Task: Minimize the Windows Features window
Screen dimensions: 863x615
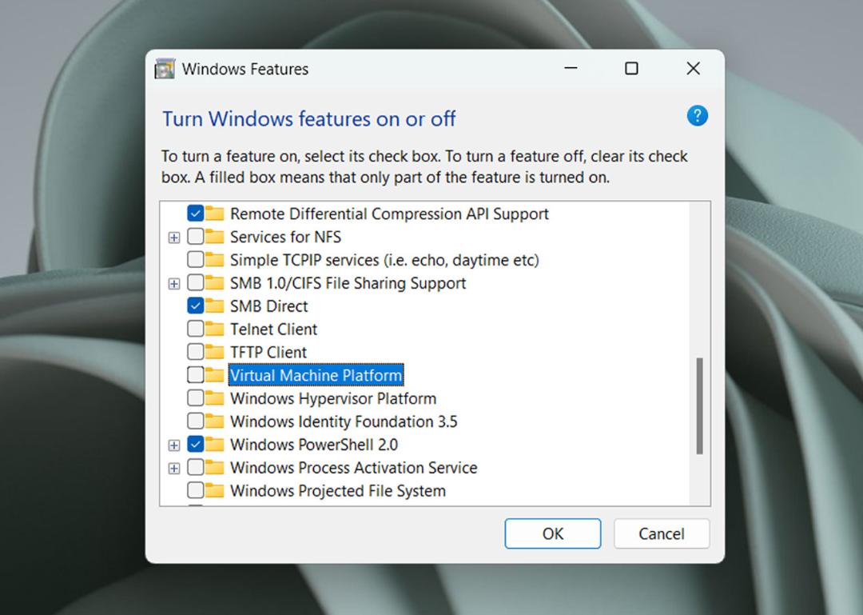Action: tap(571, 68)
